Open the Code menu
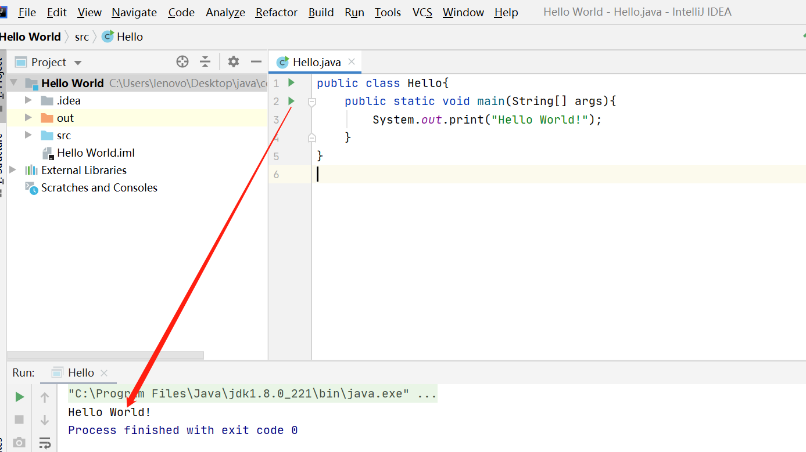The width and height of the screenshot is (806, 452). coord(181,12)
